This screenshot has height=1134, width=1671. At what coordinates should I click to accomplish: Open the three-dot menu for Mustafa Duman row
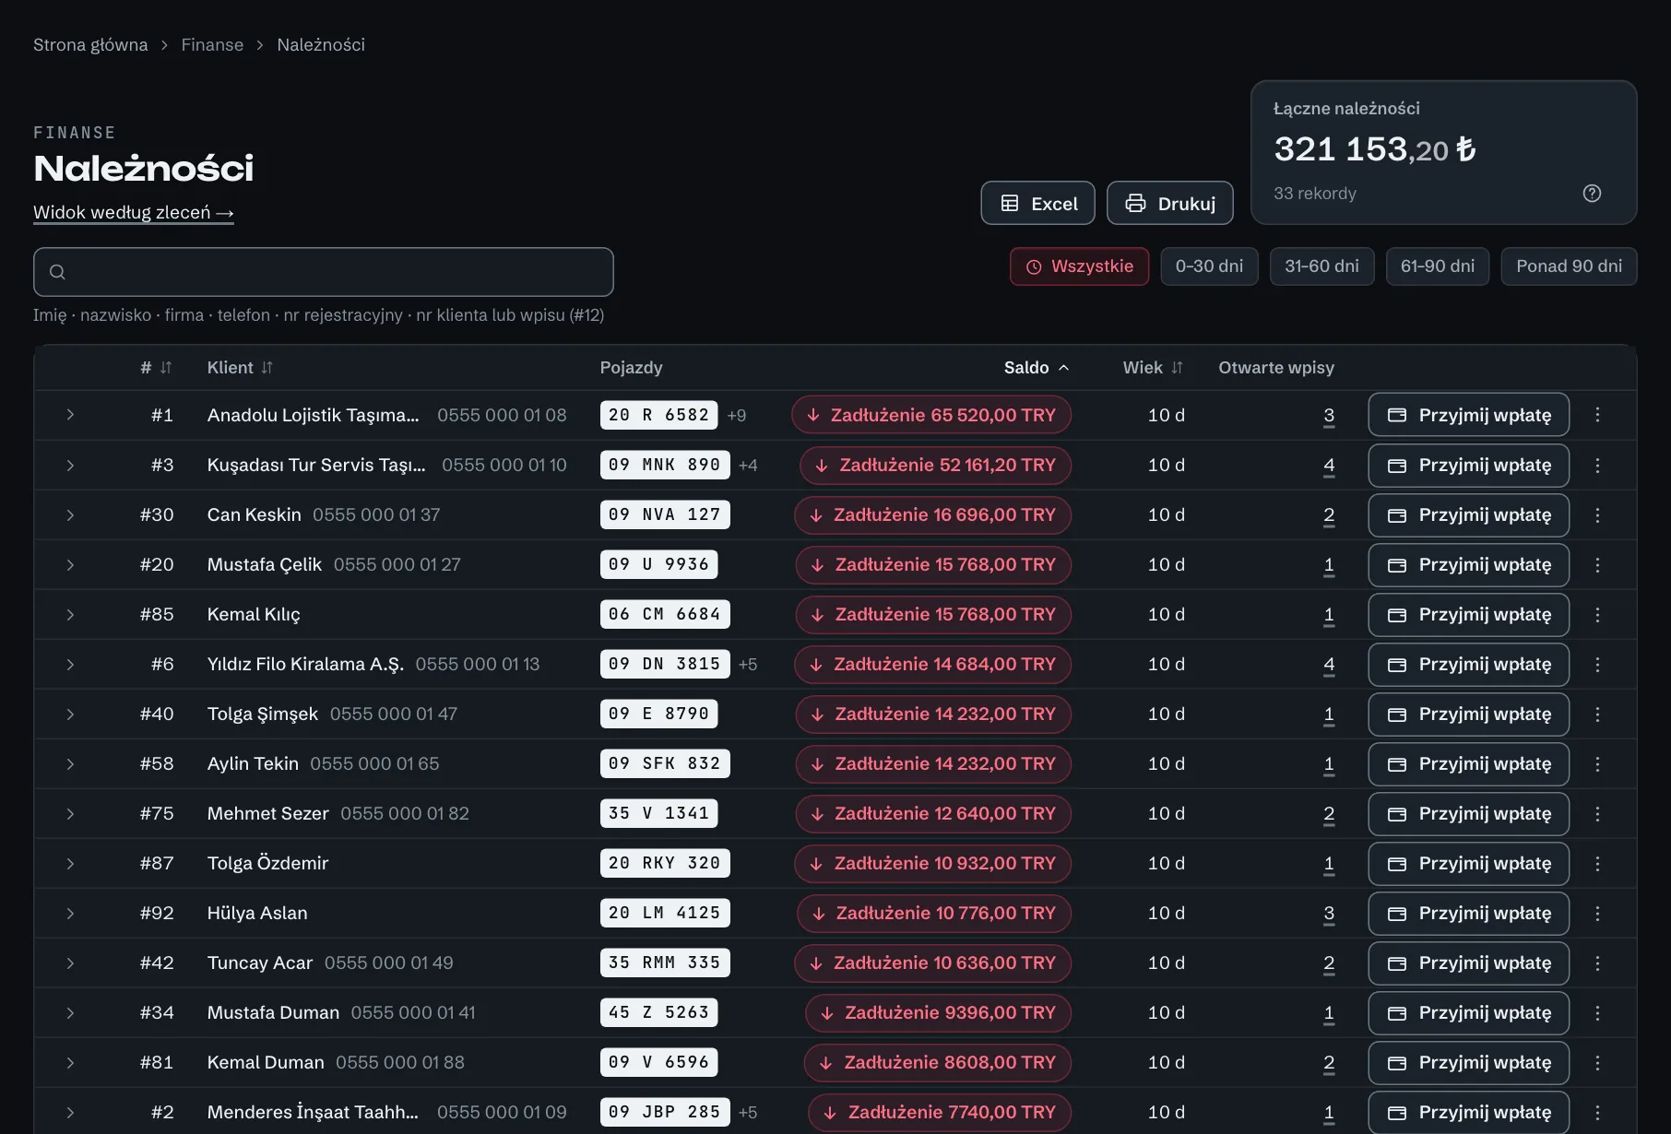1598,1012
